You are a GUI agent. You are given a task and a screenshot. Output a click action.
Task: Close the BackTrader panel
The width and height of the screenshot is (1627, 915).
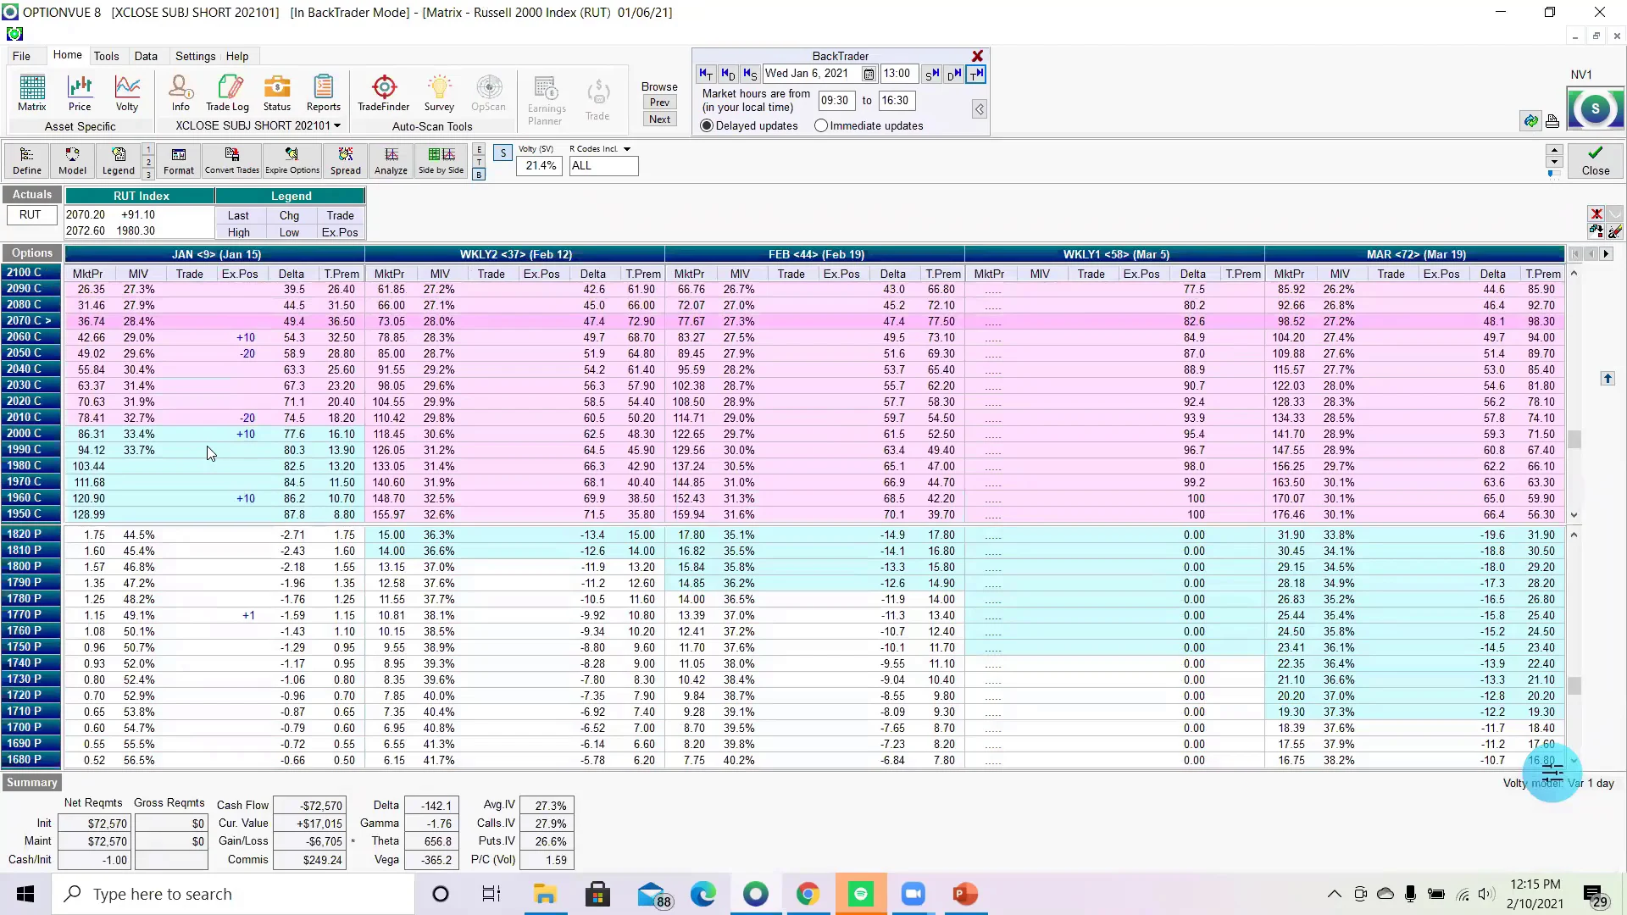click(x=977, y=56)
